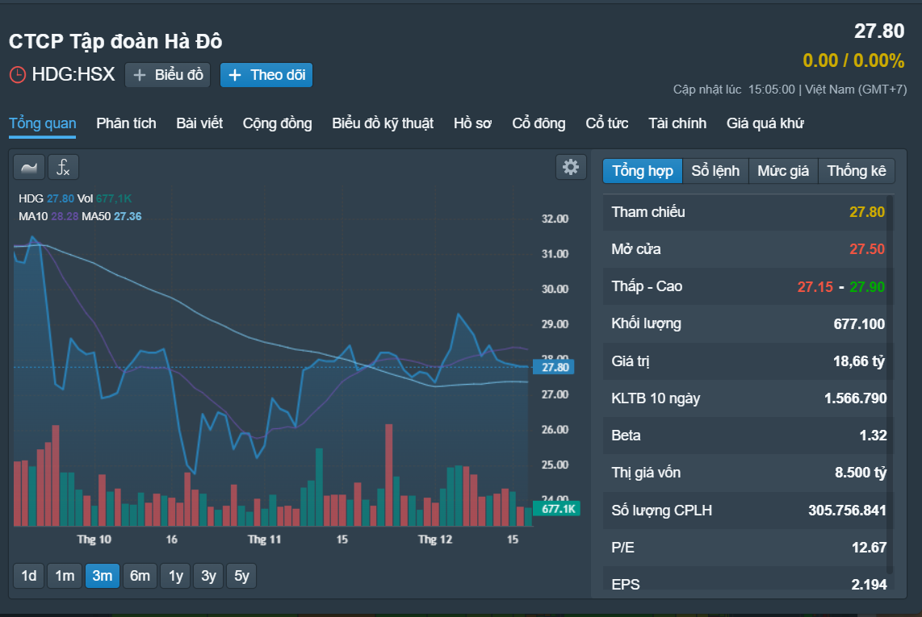The height and width of the screenshot is (617, 922).
Task: Open the chart type line icon
Action: [x=29, y=168]
